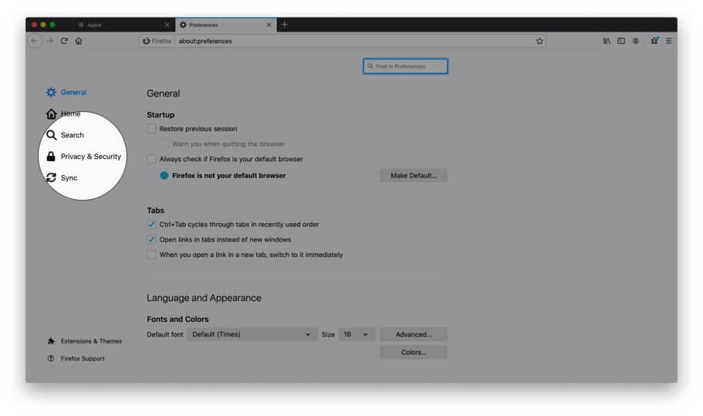Open the Search preferences category
Viewport: 703px width, 416px height.
(65, 135)
